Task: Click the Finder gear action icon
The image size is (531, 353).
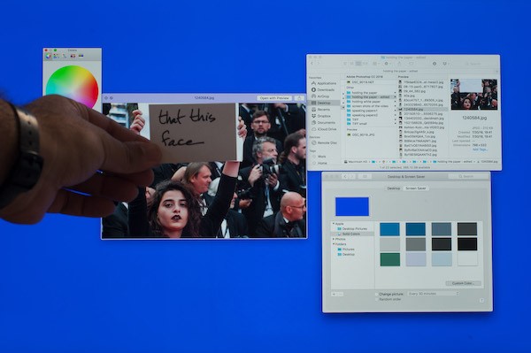Action: click(387, 64)
